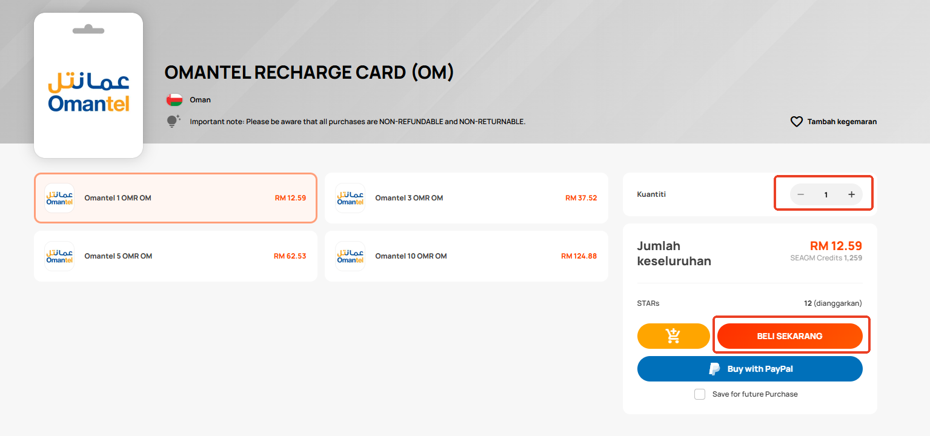Click the quantity value field showing 1
This screenshot has height=436, width=930.
pyautogui.click(x=826, y=194)
